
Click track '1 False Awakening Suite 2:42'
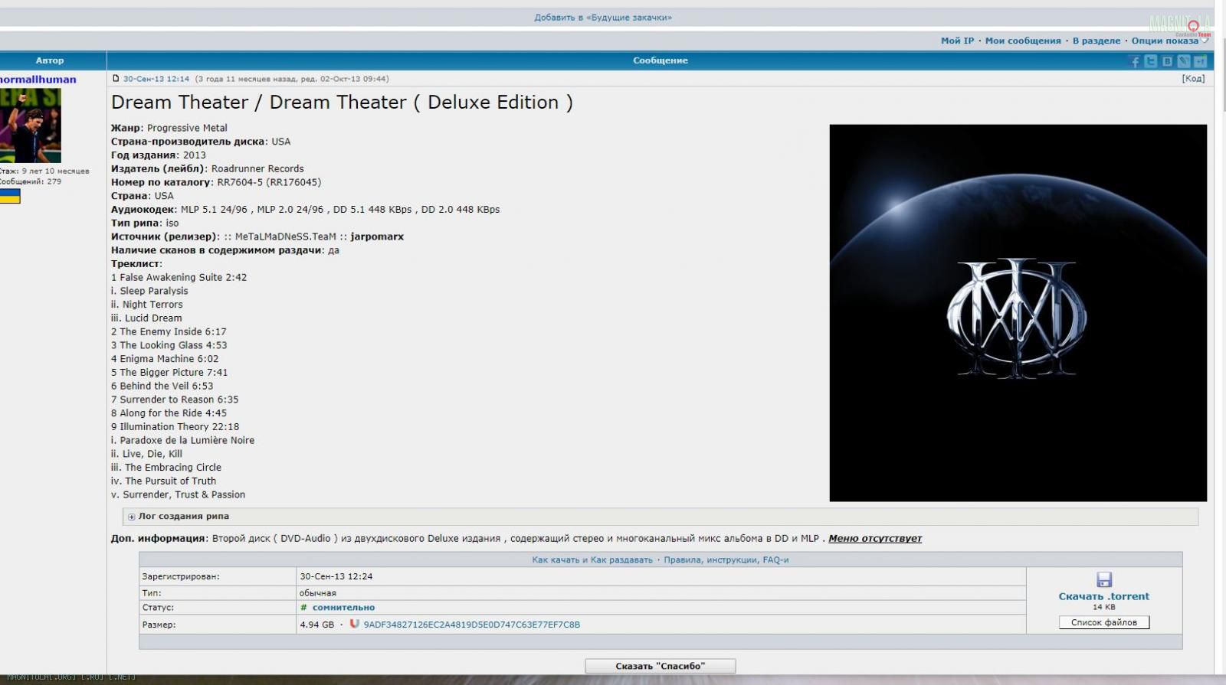point(179,278)
